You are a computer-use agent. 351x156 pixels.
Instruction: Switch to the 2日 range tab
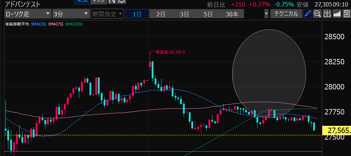[x=161, y=14]
